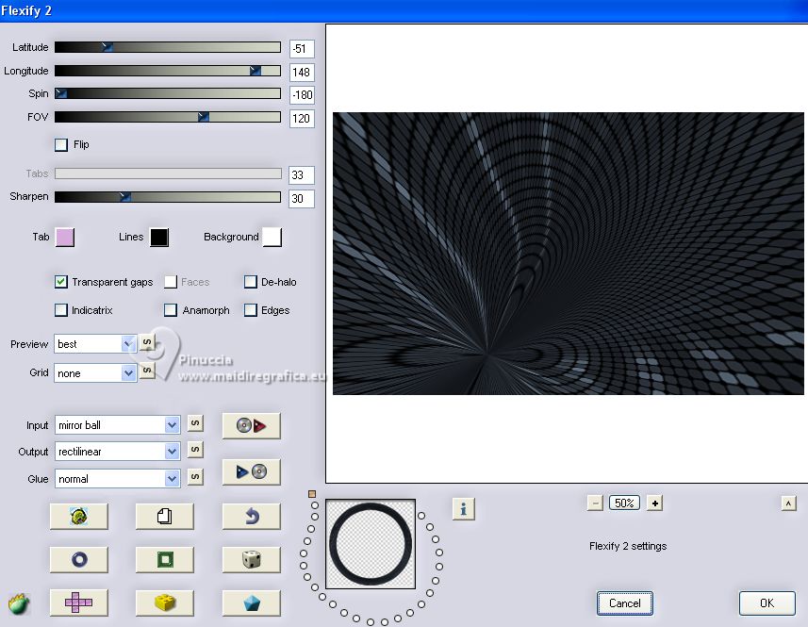
Task: Enable the Indicatrix checkbox
Action: [x=60, y=310]
